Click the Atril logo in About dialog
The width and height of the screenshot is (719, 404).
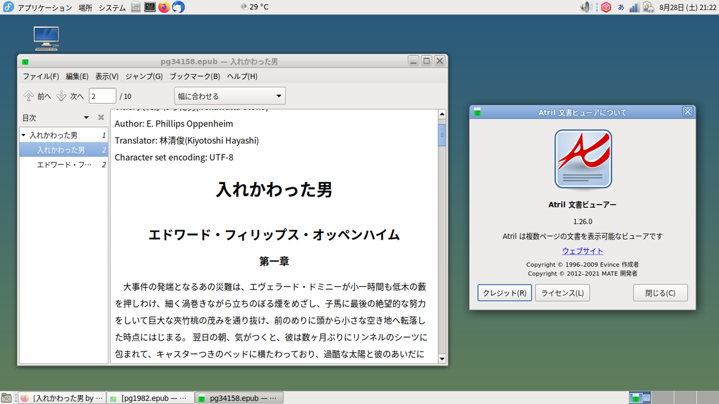[583, 160]
